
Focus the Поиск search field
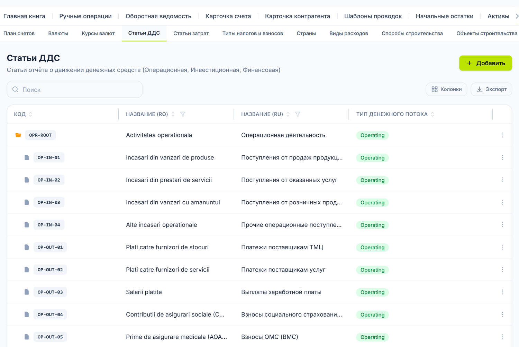click(75, 89)
